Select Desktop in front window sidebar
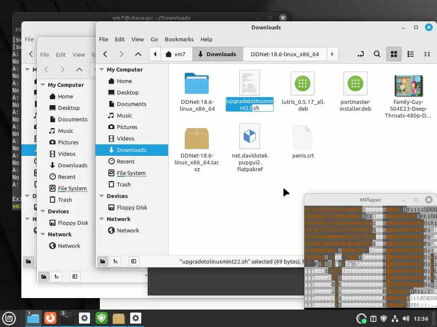437x327 pixels. 132,92
